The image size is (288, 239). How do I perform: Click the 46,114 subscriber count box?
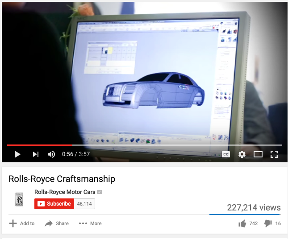click(84, 204)
